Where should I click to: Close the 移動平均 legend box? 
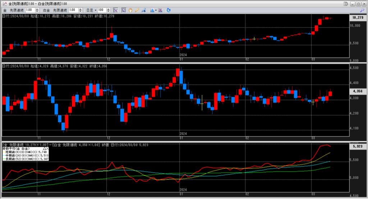(48, 148)
